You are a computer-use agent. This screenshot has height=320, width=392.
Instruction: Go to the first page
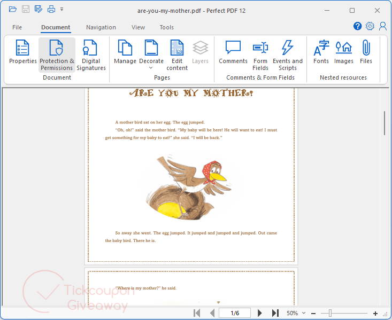coord(197,313)
